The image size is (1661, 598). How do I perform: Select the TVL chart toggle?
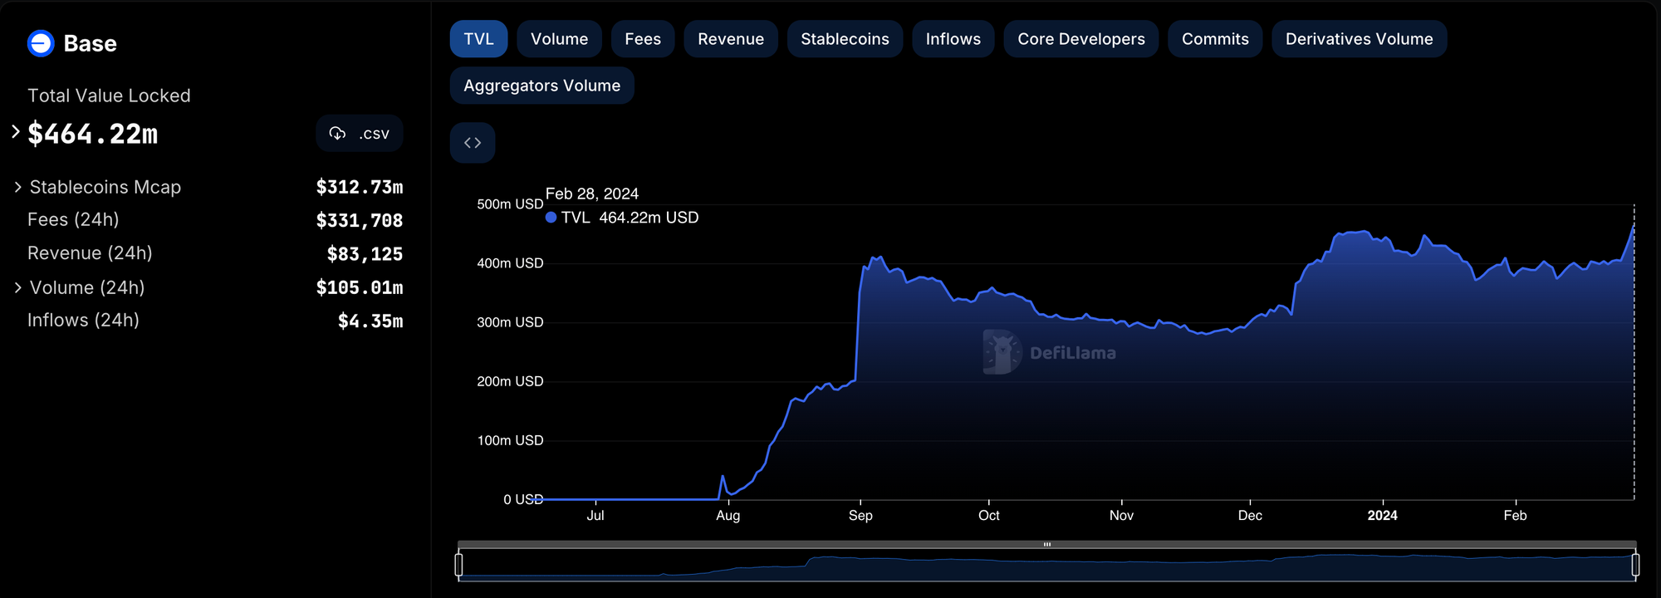click(479, 39)
